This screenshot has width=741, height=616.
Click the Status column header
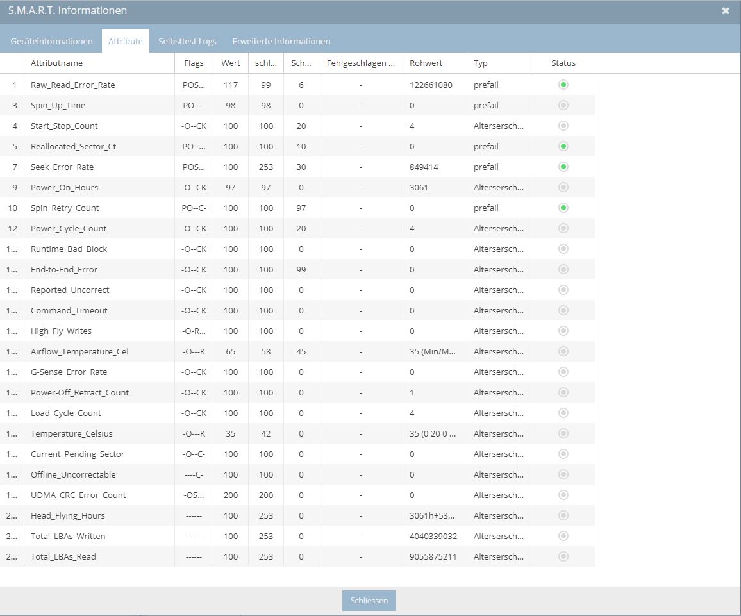(x=563, y=63)
